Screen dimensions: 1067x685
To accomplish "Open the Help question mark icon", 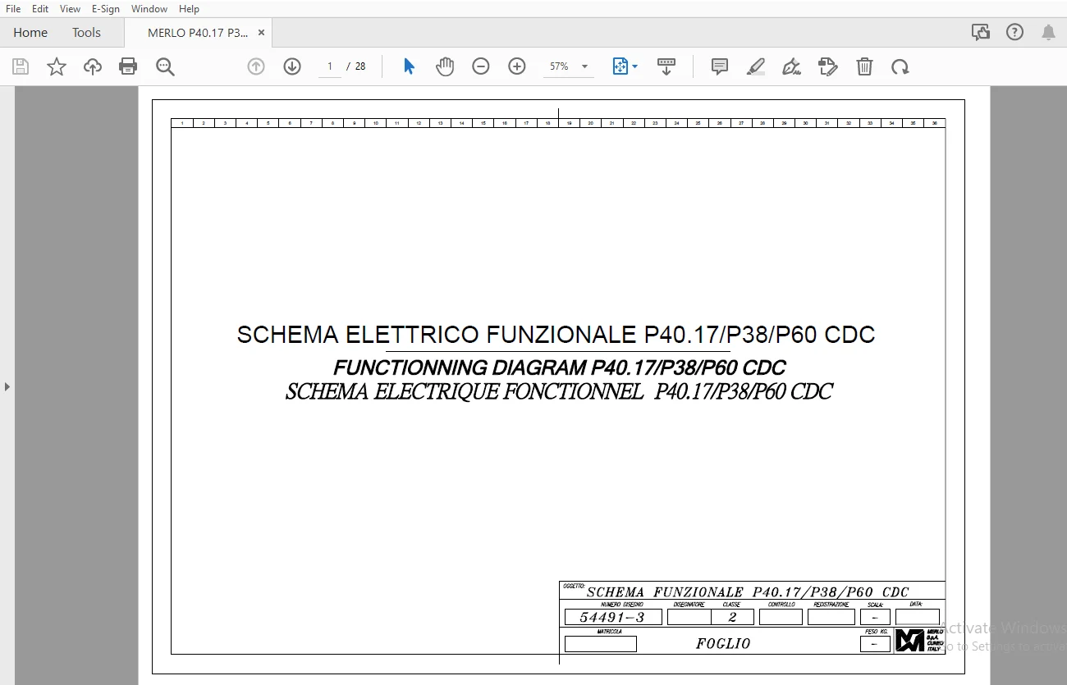I will click(1015, 32).
